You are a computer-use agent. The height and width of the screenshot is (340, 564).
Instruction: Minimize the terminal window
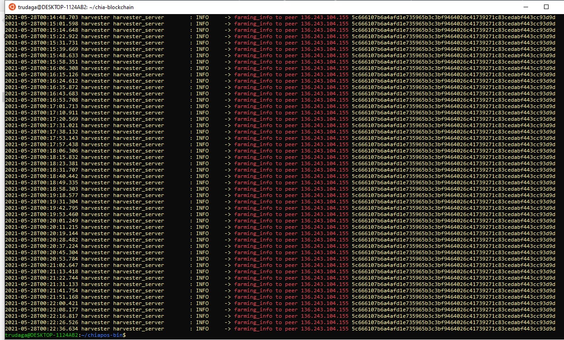(525, 7)
